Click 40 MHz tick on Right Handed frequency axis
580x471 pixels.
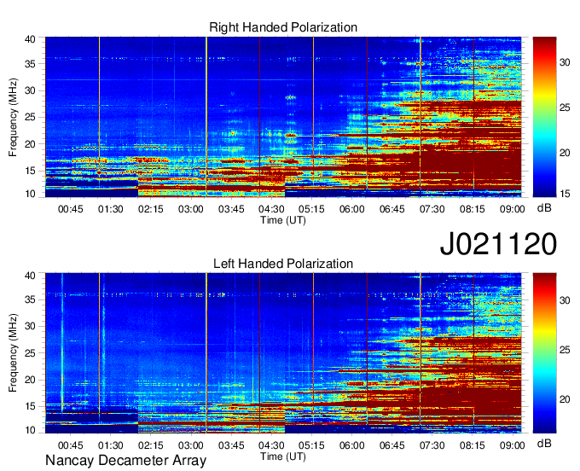coord(31,39)
